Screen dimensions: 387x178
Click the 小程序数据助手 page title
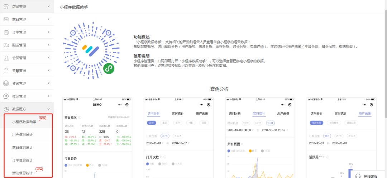tap(74, 7)
